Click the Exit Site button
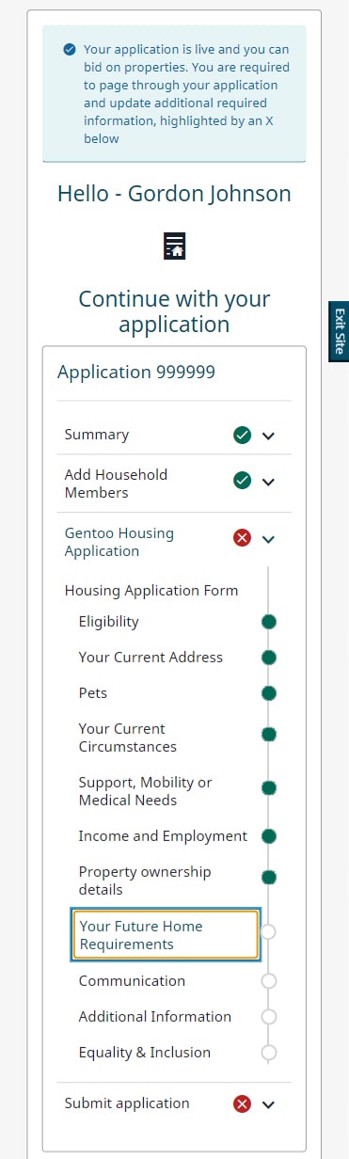This screenshot has width=349, height=1159. click(339, 331)
